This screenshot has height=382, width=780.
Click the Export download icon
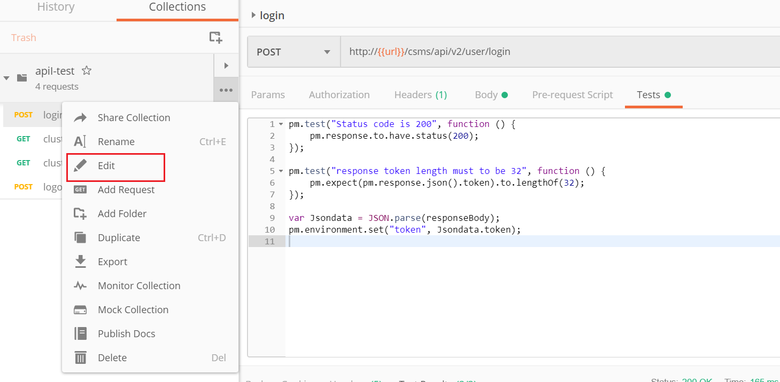tap(80, 262)
